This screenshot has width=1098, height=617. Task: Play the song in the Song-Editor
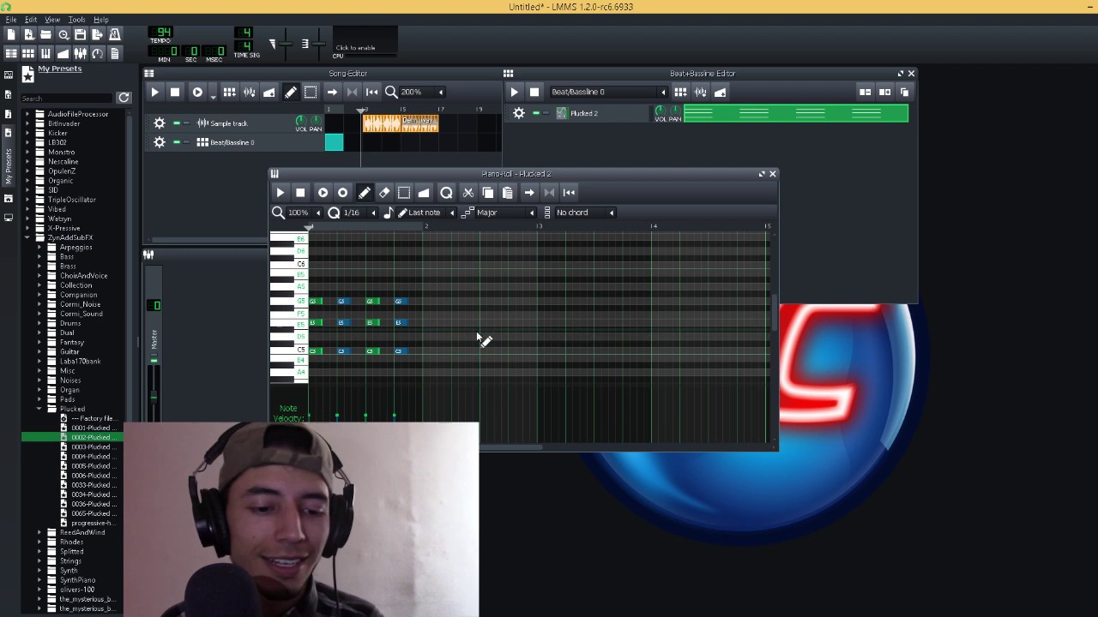click(155, 92)
